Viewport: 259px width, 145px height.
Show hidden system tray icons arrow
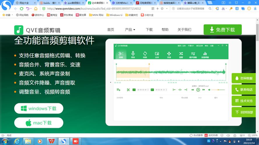pos(221,141)
